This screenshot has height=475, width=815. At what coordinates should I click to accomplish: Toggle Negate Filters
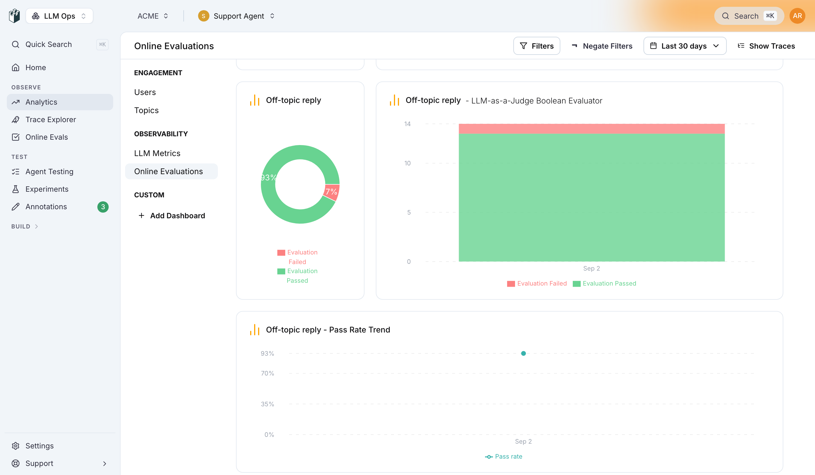pyautogui.click(x=602, y=46)
